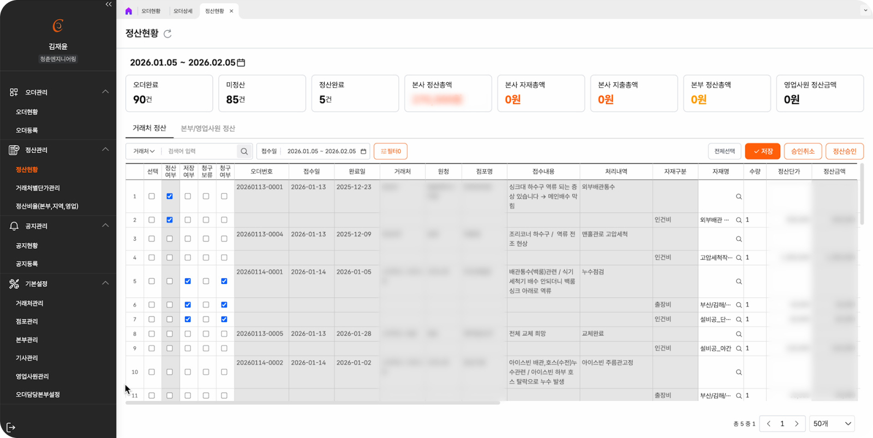Image resolution: width=873 pixels, height=438 pixels.
Task: Click material search icon in row 1
Action: [738, 197]
